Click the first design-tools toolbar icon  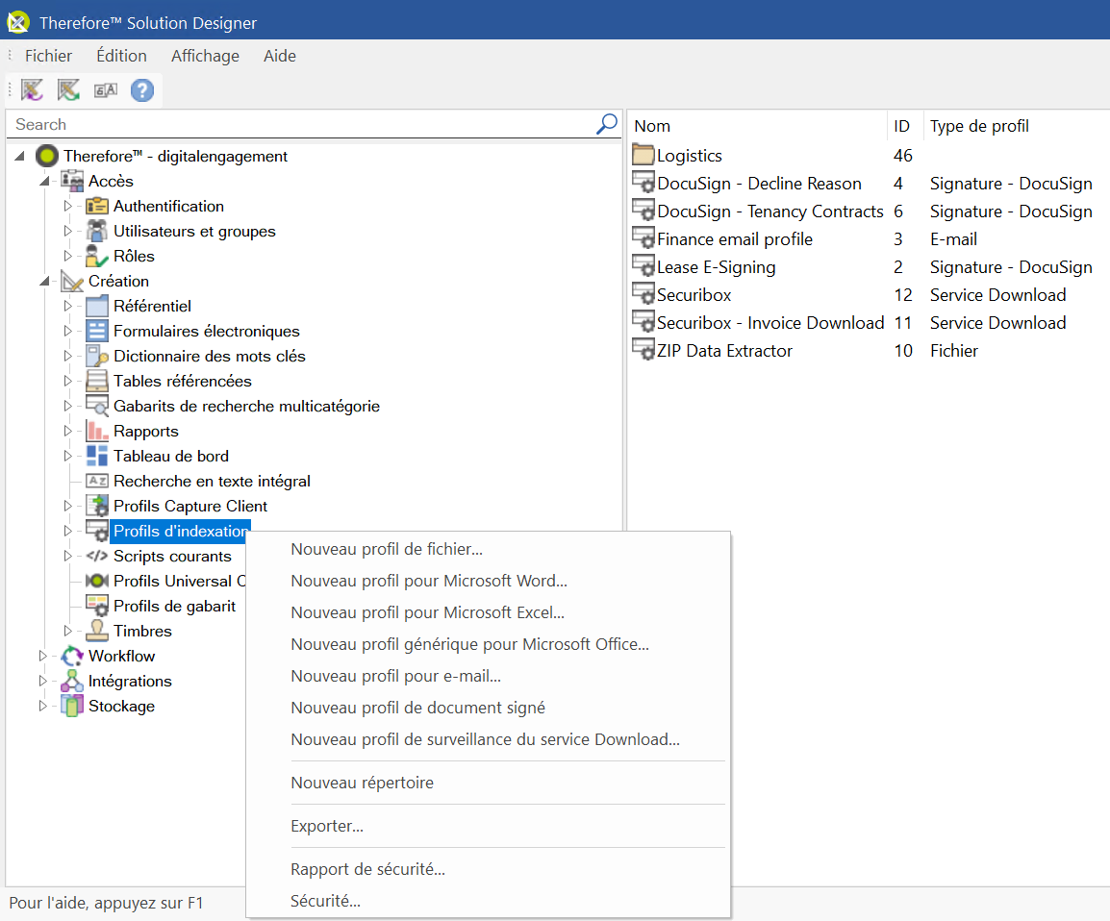pos(32,89)
